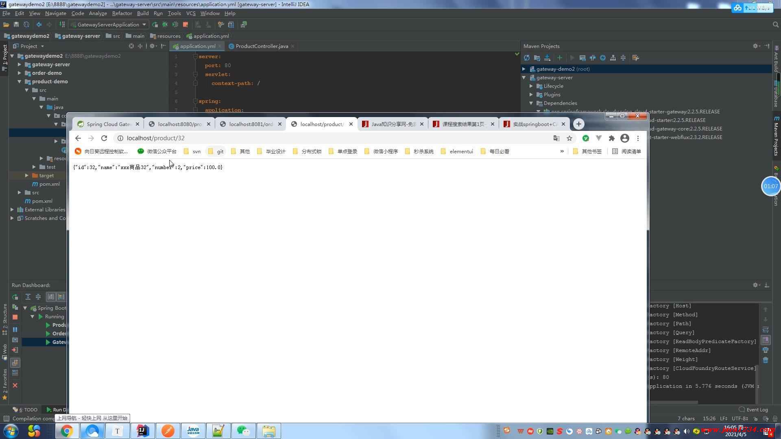Image resolution: width=781 pixels, height=439 pixels.
Task: Show more Chrome bookmarks with the chevron
Action: 562,151
